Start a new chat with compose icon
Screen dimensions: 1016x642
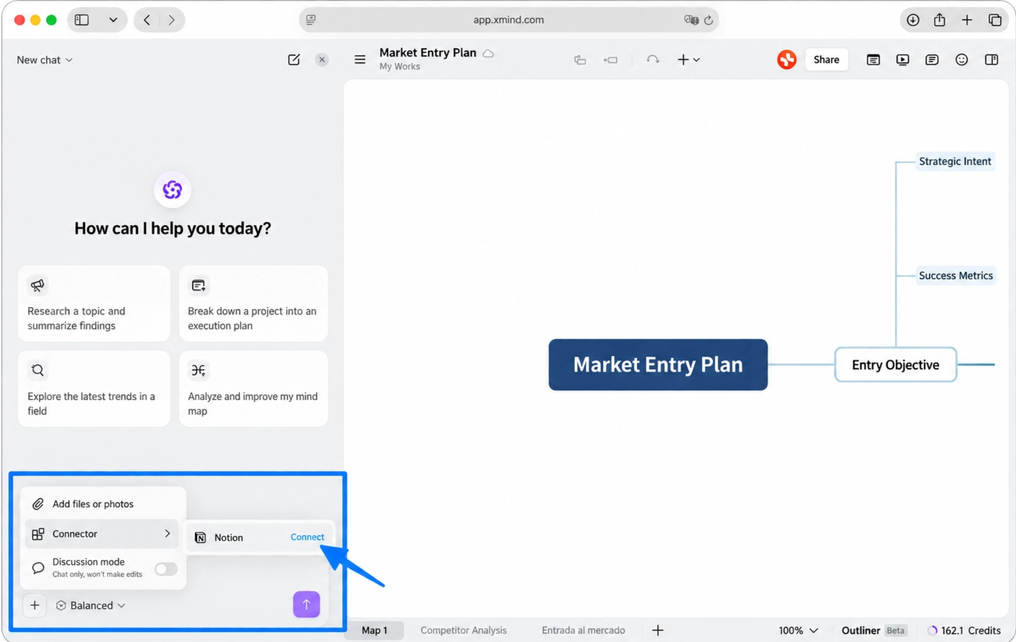[294, 60]
